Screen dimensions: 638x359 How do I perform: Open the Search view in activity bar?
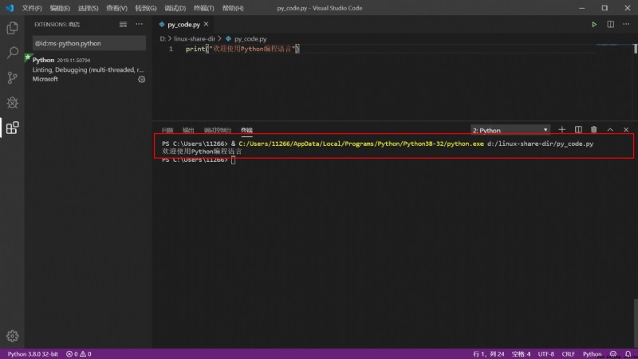[12, 53]
